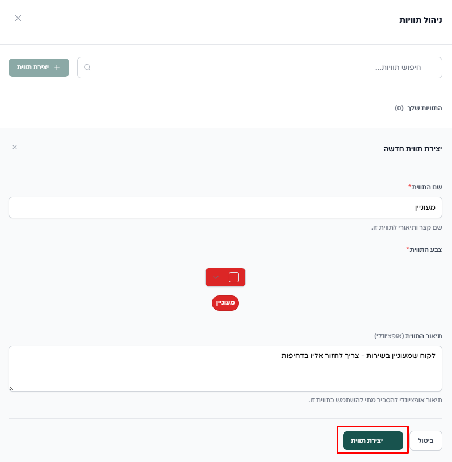Click the שם התווית field label
The height and width of the screenshot is (462, 452).
[x=425, y=187]
